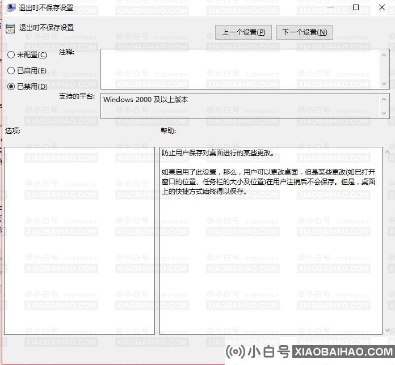This screenshot has width=395, height=365.
Task: Click down arrow of 注释 box scrollbar
Action: click(384, 84)
